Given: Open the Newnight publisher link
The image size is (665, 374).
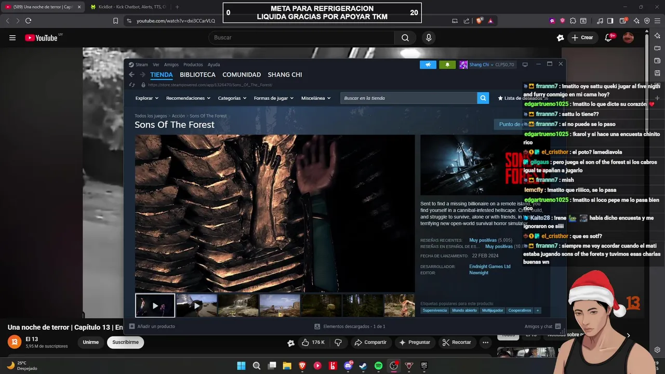Looking at the screenshot, I should 478,273.
